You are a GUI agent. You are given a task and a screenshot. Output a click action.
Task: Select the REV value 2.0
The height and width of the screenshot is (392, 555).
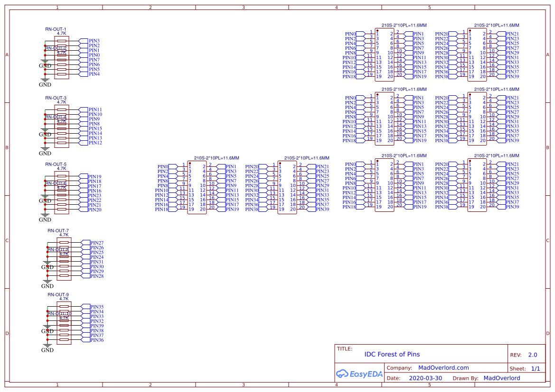tap(532, 355)
